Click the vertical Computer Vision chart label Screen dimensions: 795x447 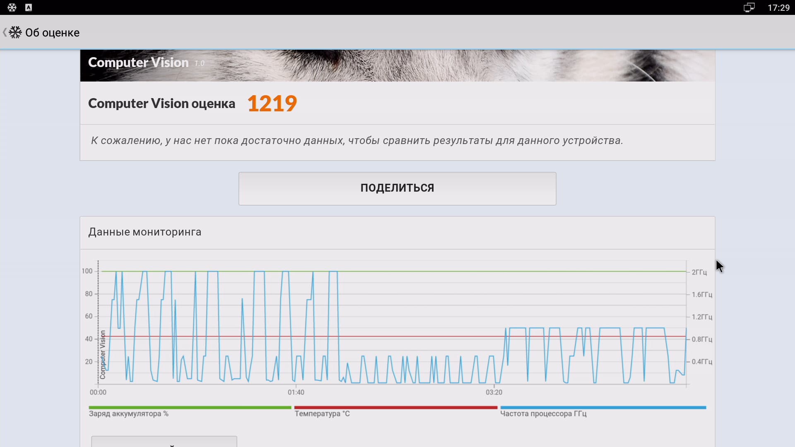103,354
